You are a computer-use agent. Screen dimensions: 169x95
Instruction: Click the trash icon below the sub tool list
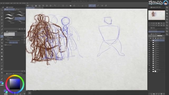(x=25, y=29)
